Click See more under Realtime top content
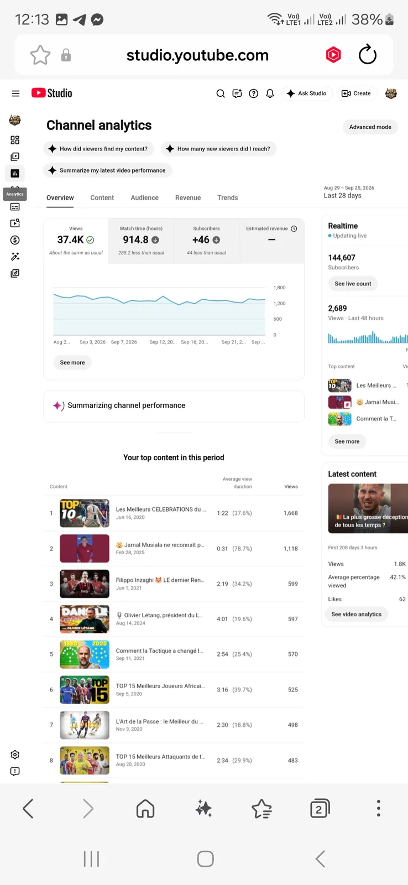 (347, 441)
